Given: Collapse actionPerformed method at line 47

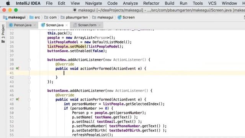Looking at the screenshot, I should tap(29, 100).
